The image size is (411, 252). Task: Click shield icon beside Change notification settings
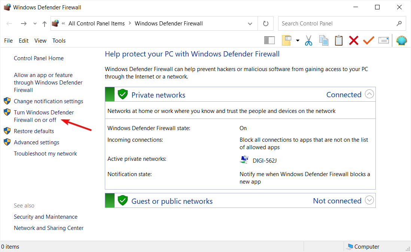pos(7,101)
